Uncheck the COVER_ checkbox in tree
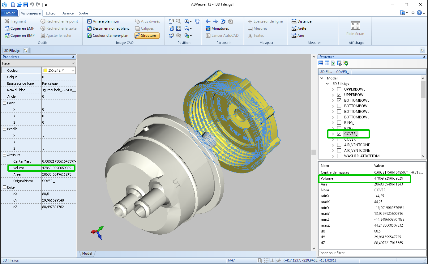 (339, 134)
